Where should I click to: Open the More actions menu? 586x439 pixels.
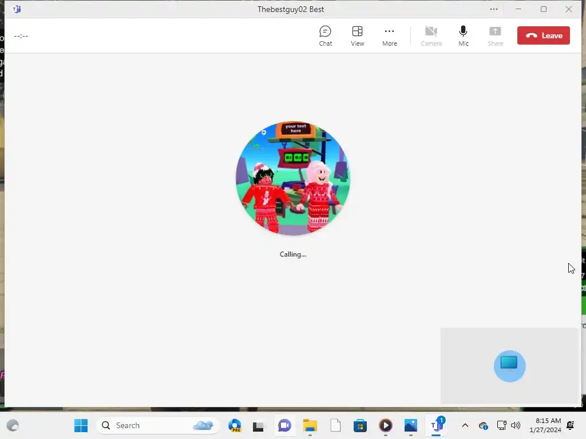[x=389, y=36]
